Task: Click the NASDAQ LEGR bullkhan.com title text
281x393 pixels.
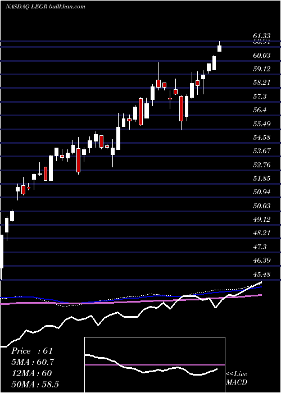Action: [x=46, y=7]
